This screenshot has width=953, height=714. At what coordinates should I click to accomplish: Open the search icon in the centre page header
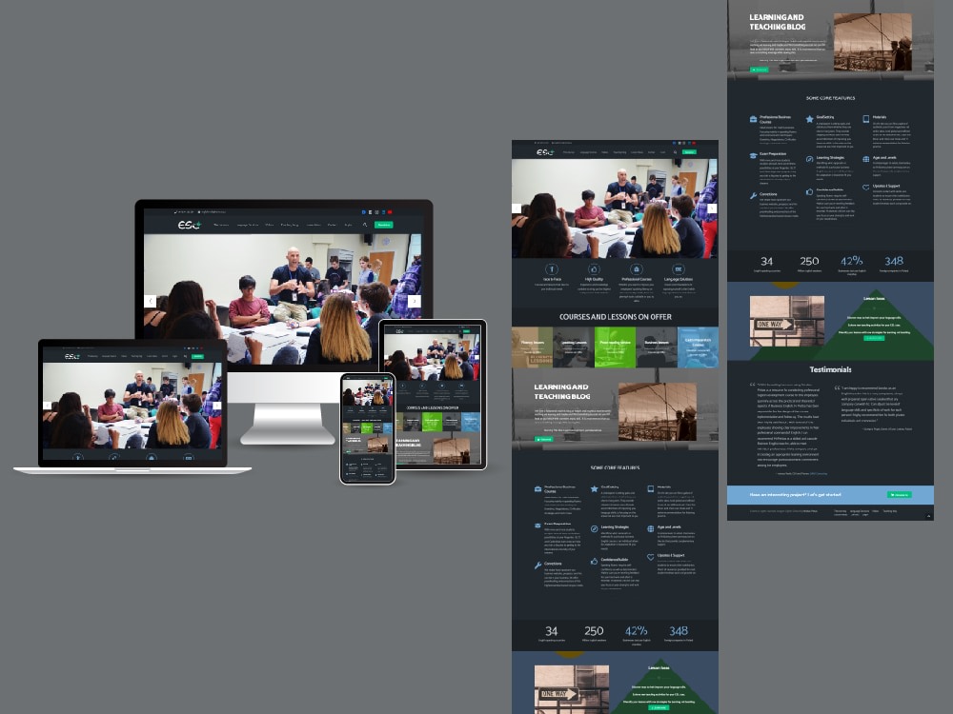pos(675,152)
